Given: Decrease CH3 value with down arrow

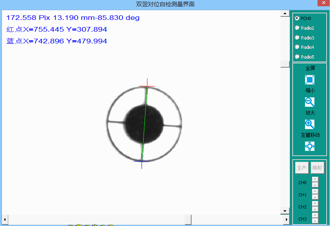Looking at the screenshot, I should pos(315,221).
